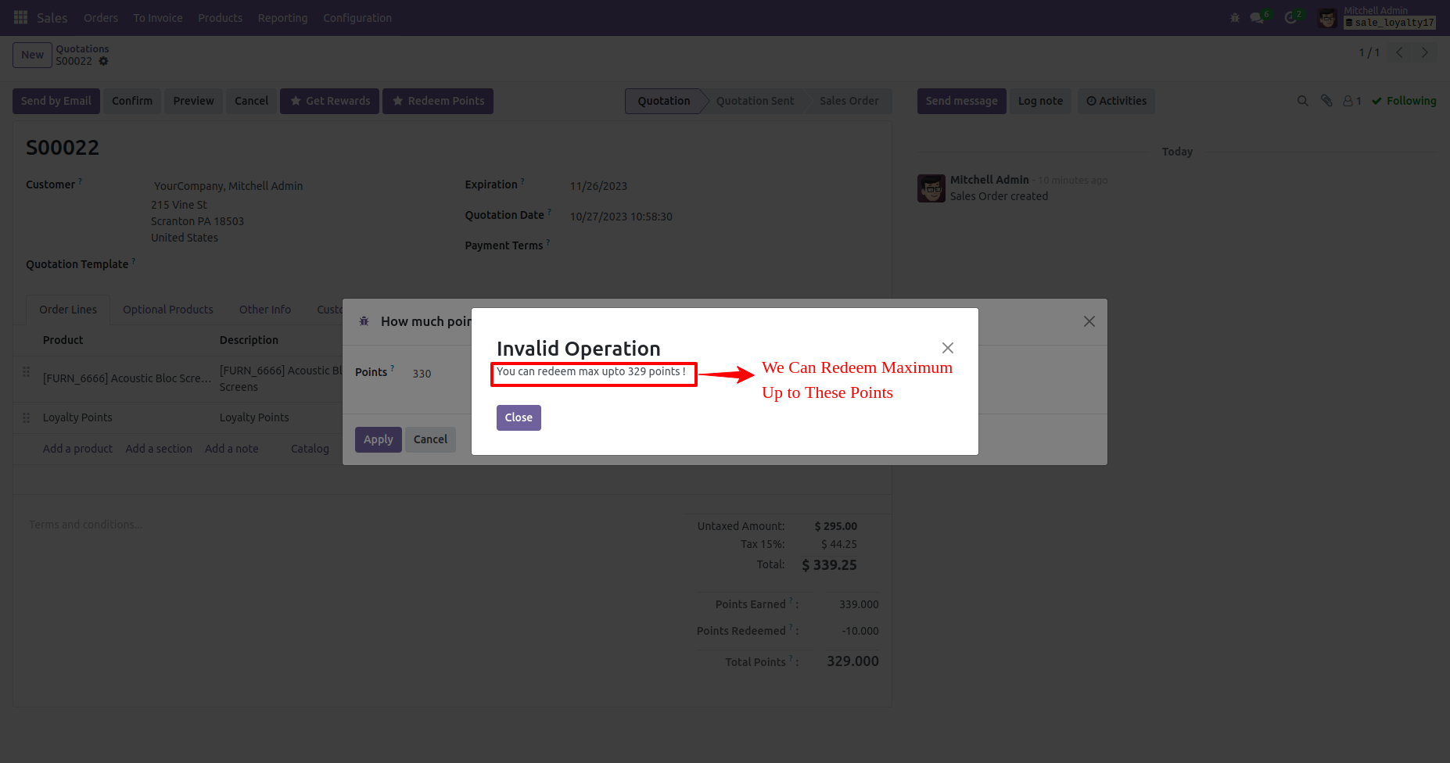Click the Sales app title
This screenshot has width=1450, height=763.
[x=52, y=18]
